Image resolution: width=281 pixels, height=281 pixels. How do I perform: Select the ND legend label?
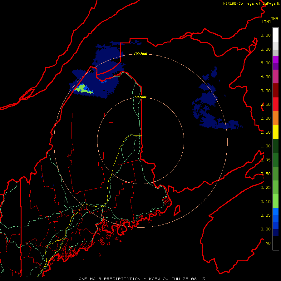(x=268, y=243)
